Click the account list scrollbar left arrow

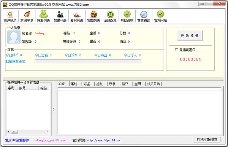pos(8,132)
